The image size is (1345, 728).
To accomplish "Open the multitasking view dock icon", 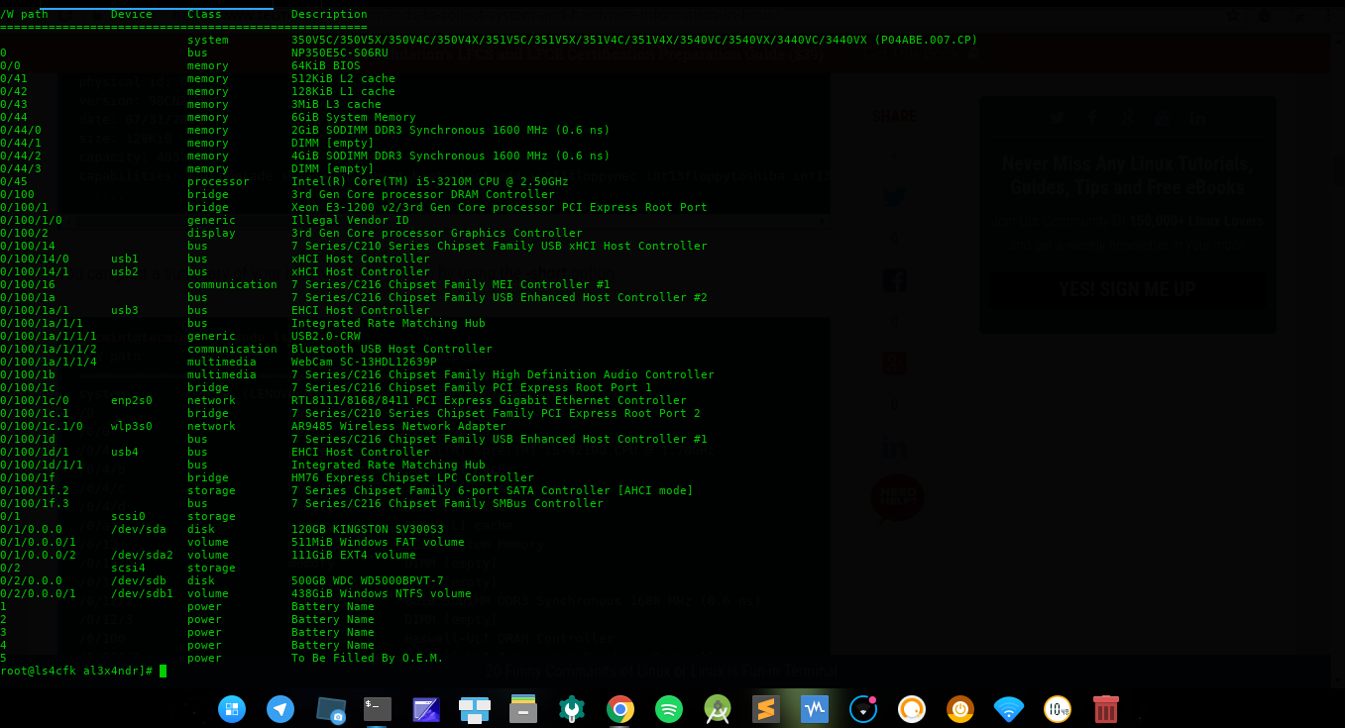I will pyautogui.click(x=475, y=709).
